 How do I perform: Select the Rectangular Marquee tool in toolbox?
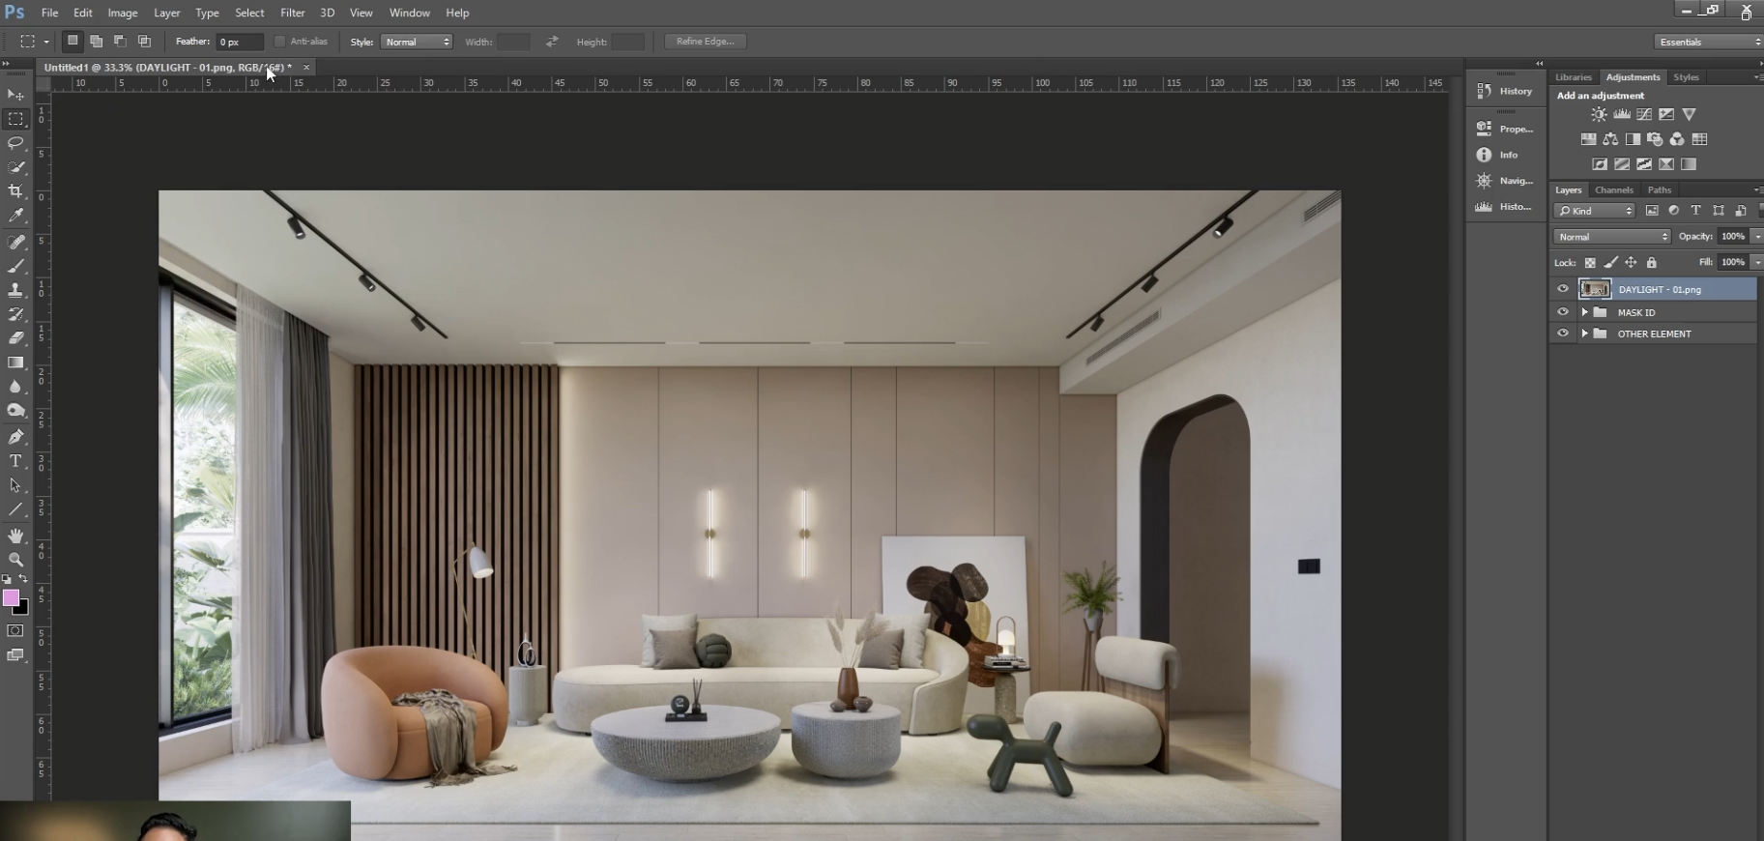tap(15, 119)
